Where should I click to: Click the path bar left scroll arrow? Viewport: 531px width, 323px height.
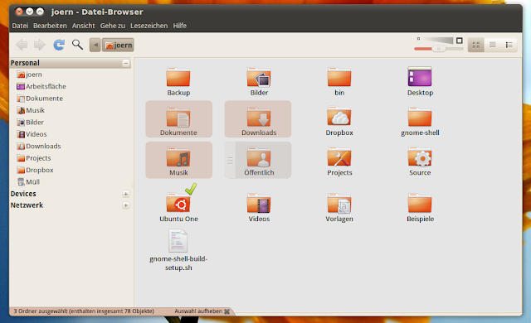tap(95, 45)
